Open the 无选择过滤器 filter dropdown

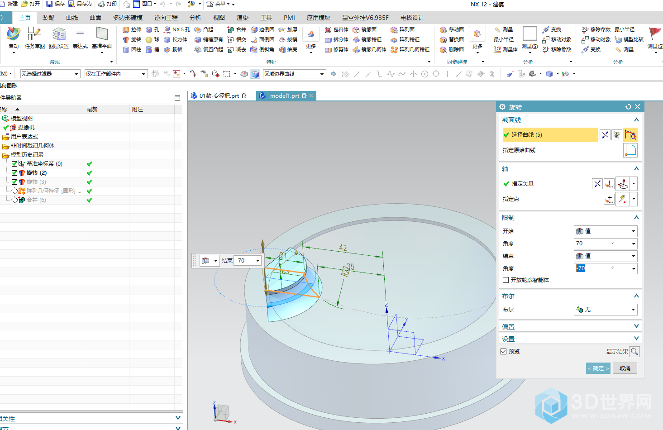(50, 74)
